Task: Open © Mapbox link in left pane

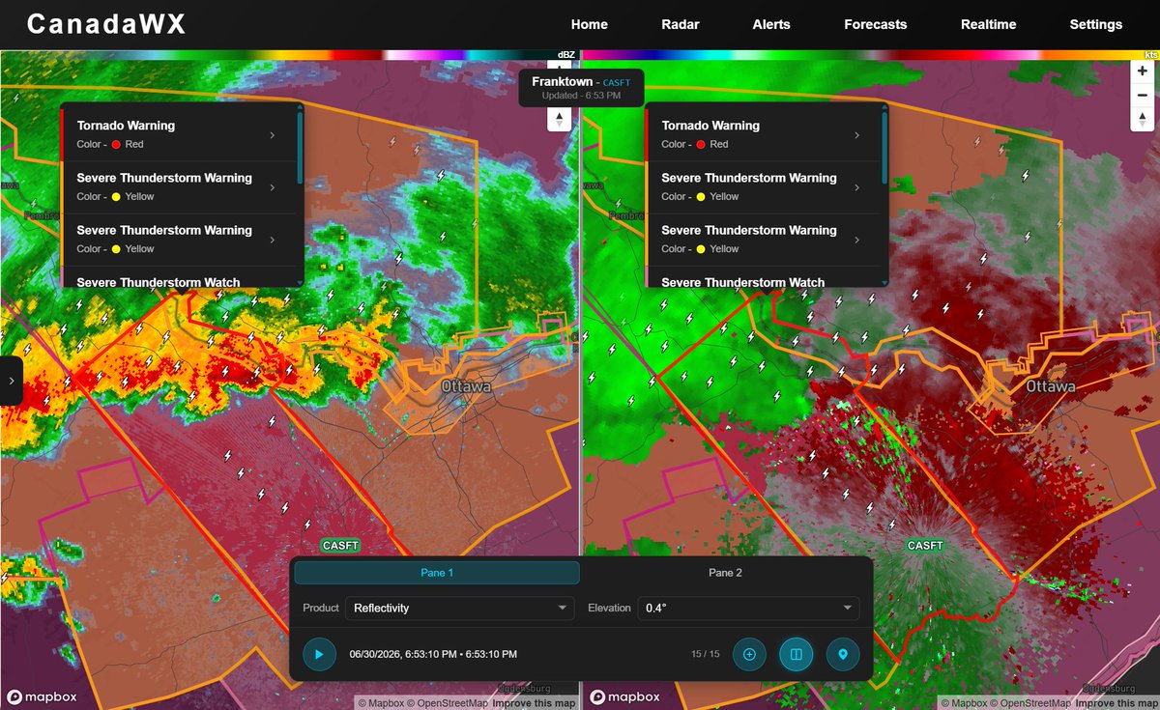Action: pyautogui.click(x=382, y=703)
